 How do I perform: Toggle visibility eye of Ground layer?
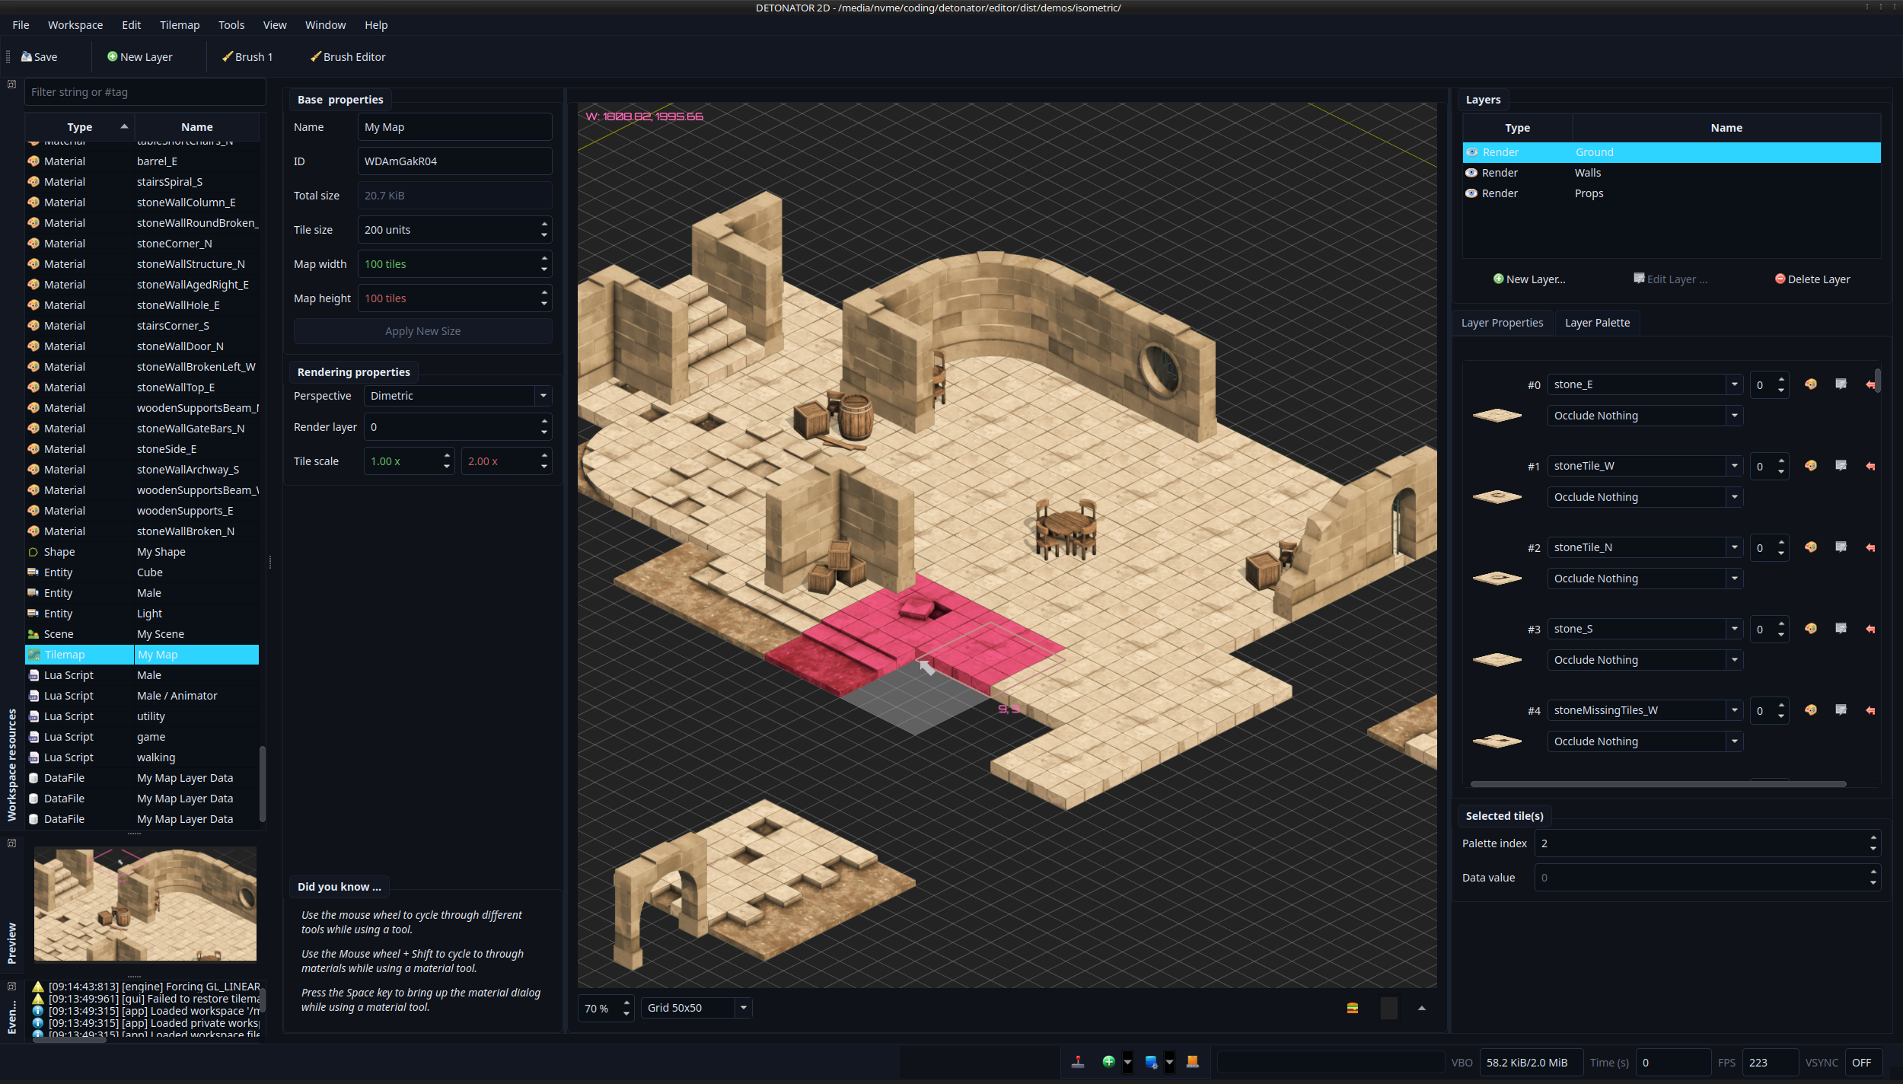(x=1472, y=152)
